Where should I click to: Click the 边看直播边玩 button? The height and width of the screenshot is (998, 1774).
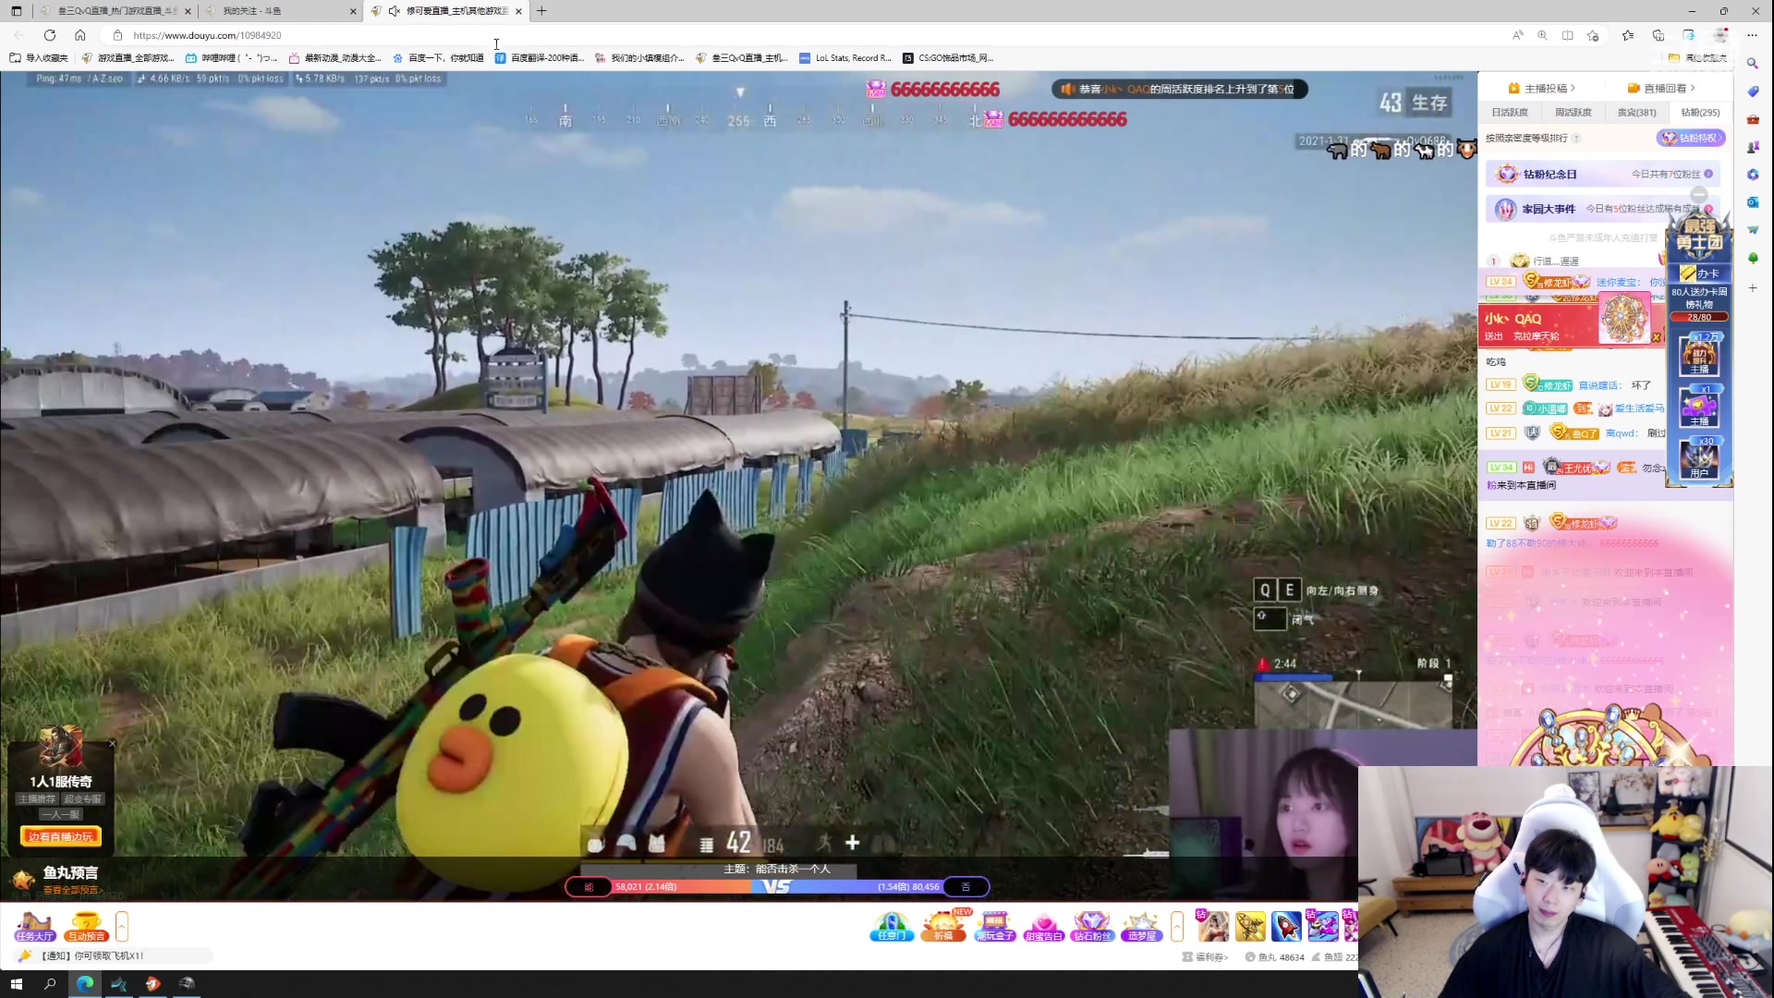tap(61, 836)
